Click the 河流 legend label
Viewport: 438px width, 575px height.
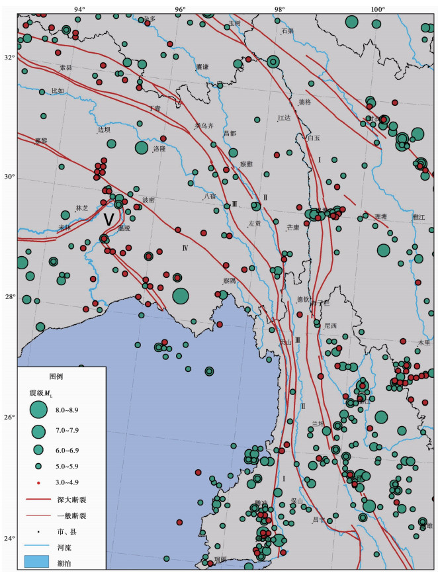pyautogui.click(x=64, y=547)
